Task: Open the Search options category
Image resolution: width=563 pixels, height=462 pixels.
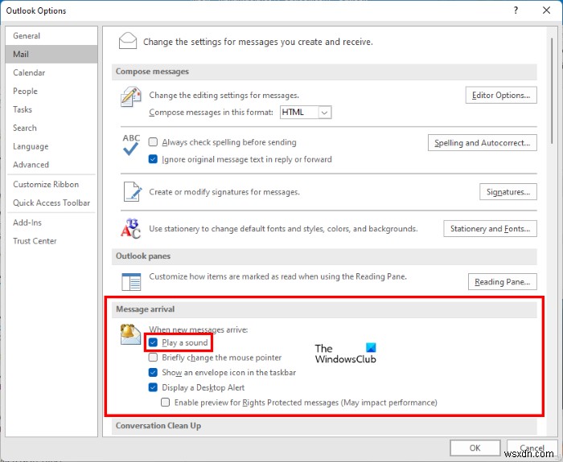Action: click(51, 128)
